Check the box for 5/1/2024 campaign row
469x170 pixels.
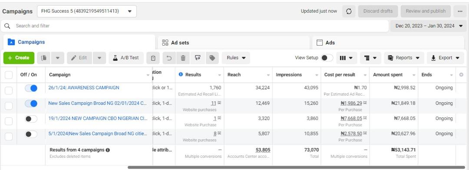click(9, 137)
